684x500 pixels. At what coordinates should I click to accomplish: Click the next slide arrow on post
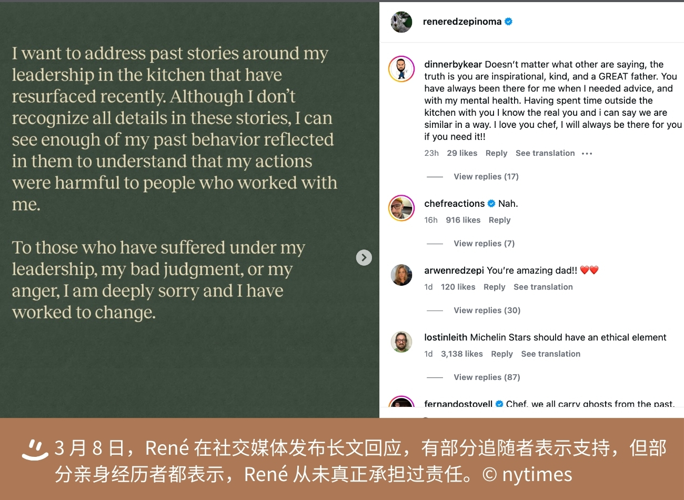pyautogui.click(x=364, y=257)
